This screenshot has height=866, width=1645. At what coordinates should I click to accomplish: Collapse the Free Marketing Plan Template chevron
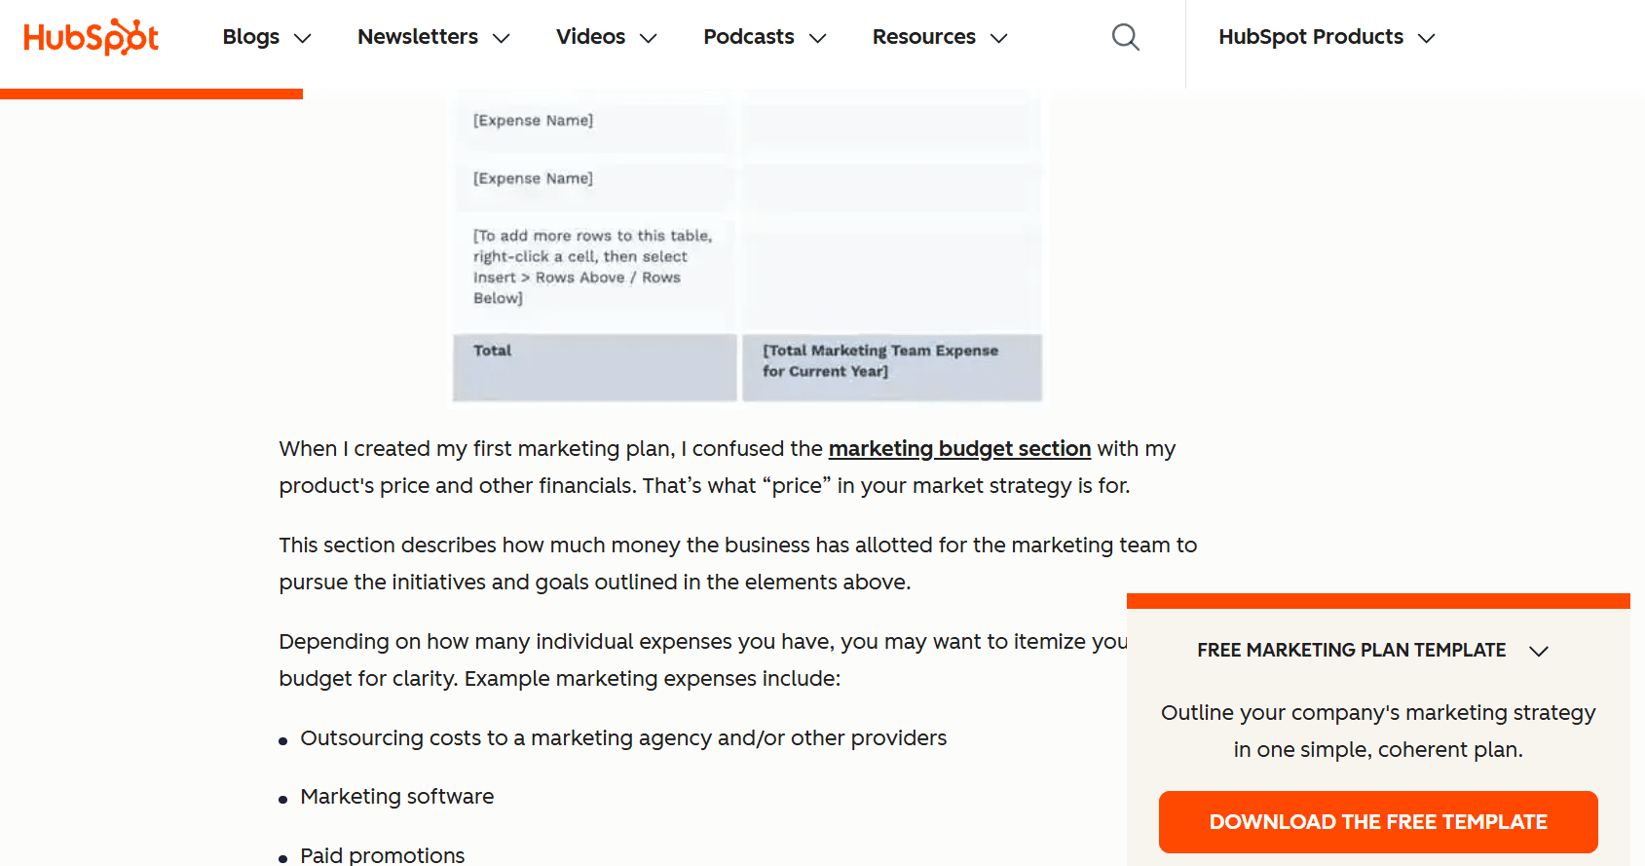click(x=1539, y=651)
